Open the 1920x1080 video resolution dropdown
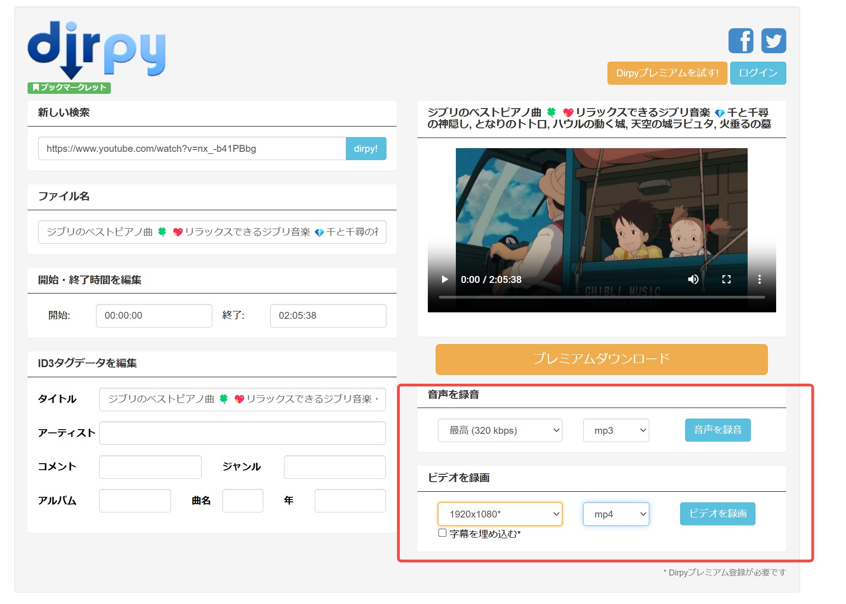846x604 pixels. pyautogui.click(x=500, y=514)
